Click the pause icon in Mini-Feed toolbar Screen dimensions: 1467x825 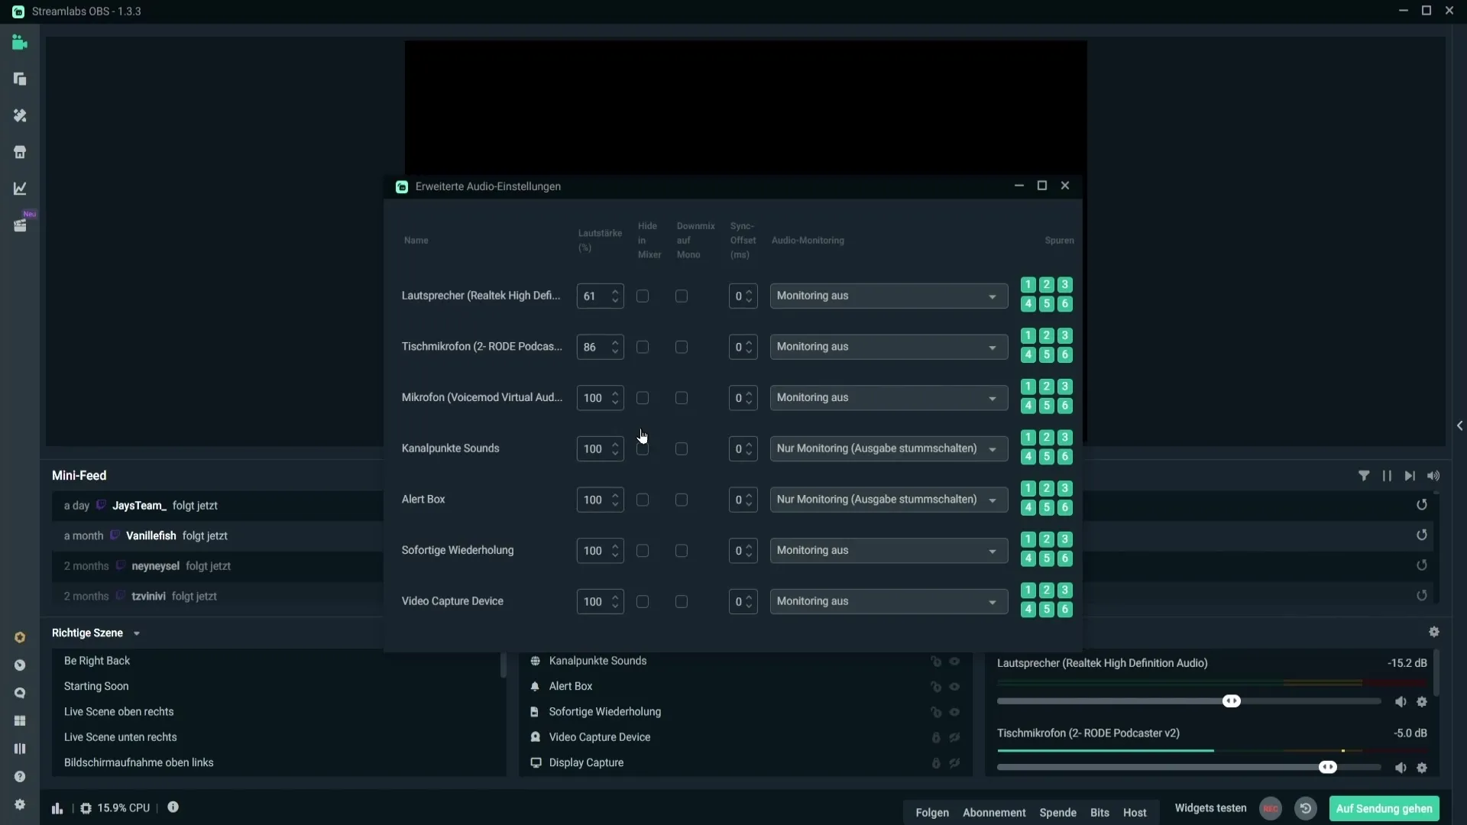click(x=1388, y=474)
